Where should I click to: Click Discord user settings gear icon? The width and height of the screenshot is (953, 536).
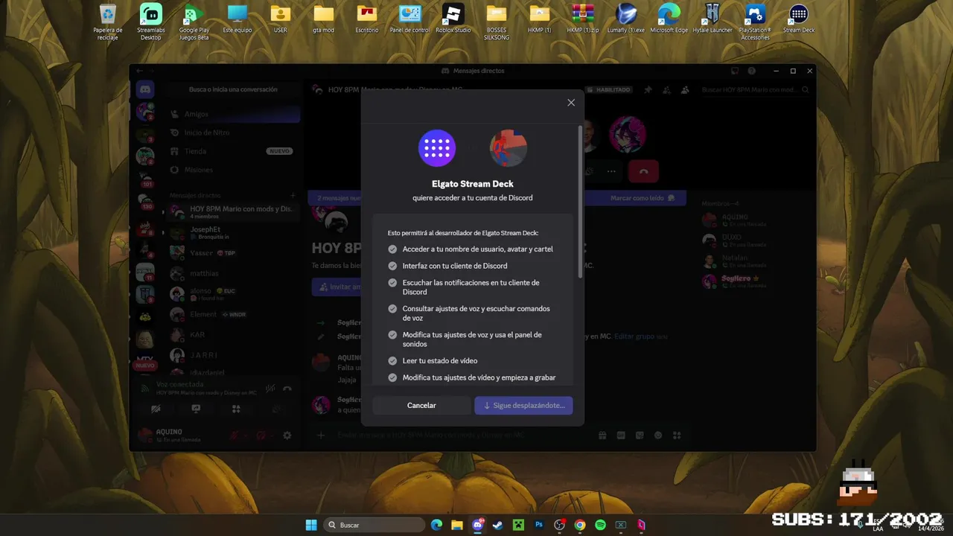pyautogui.click(x=287, y=435)
